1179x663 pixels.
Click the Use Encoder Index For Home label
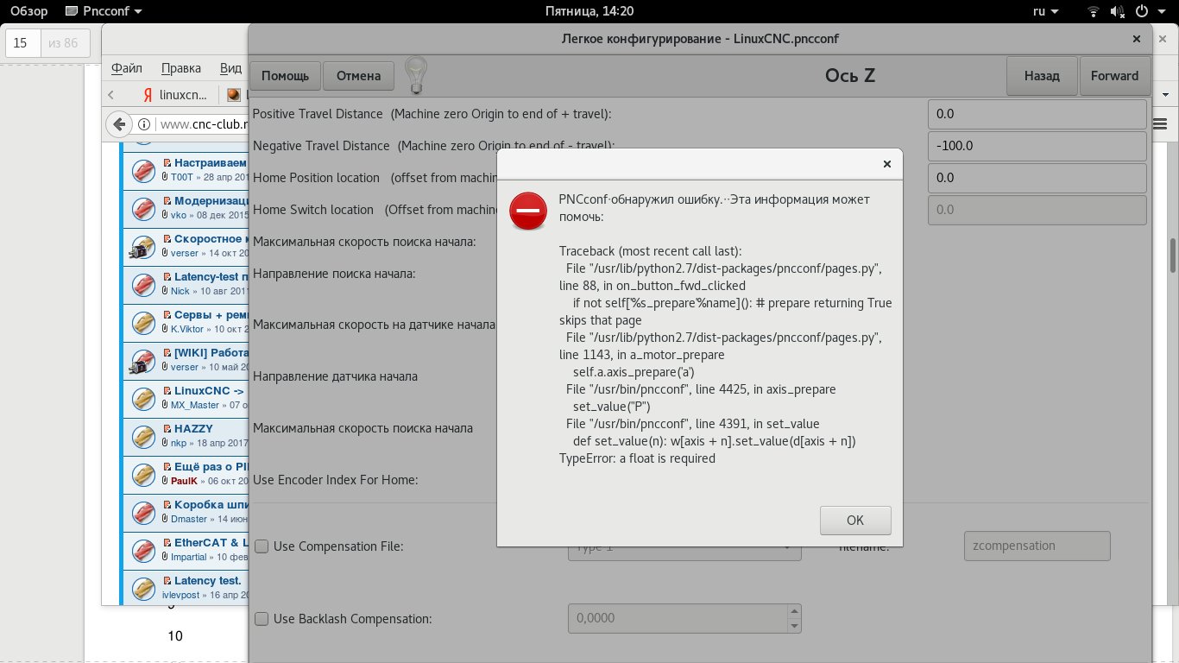click(x=336, y=480)
